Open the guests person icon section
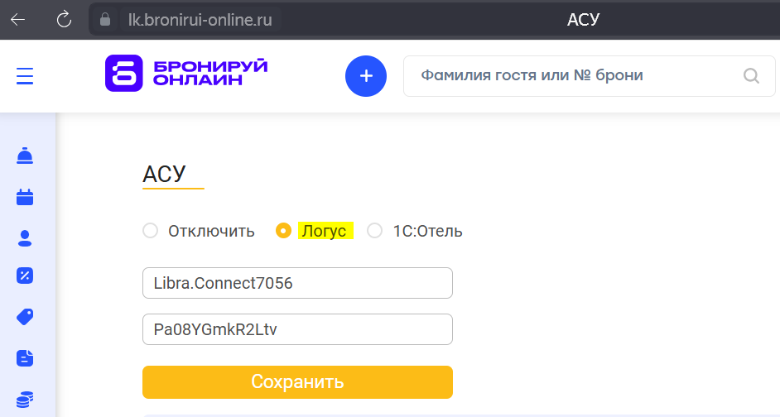Image resolution: width=780 pixels, height=417 pixels. 25,238
